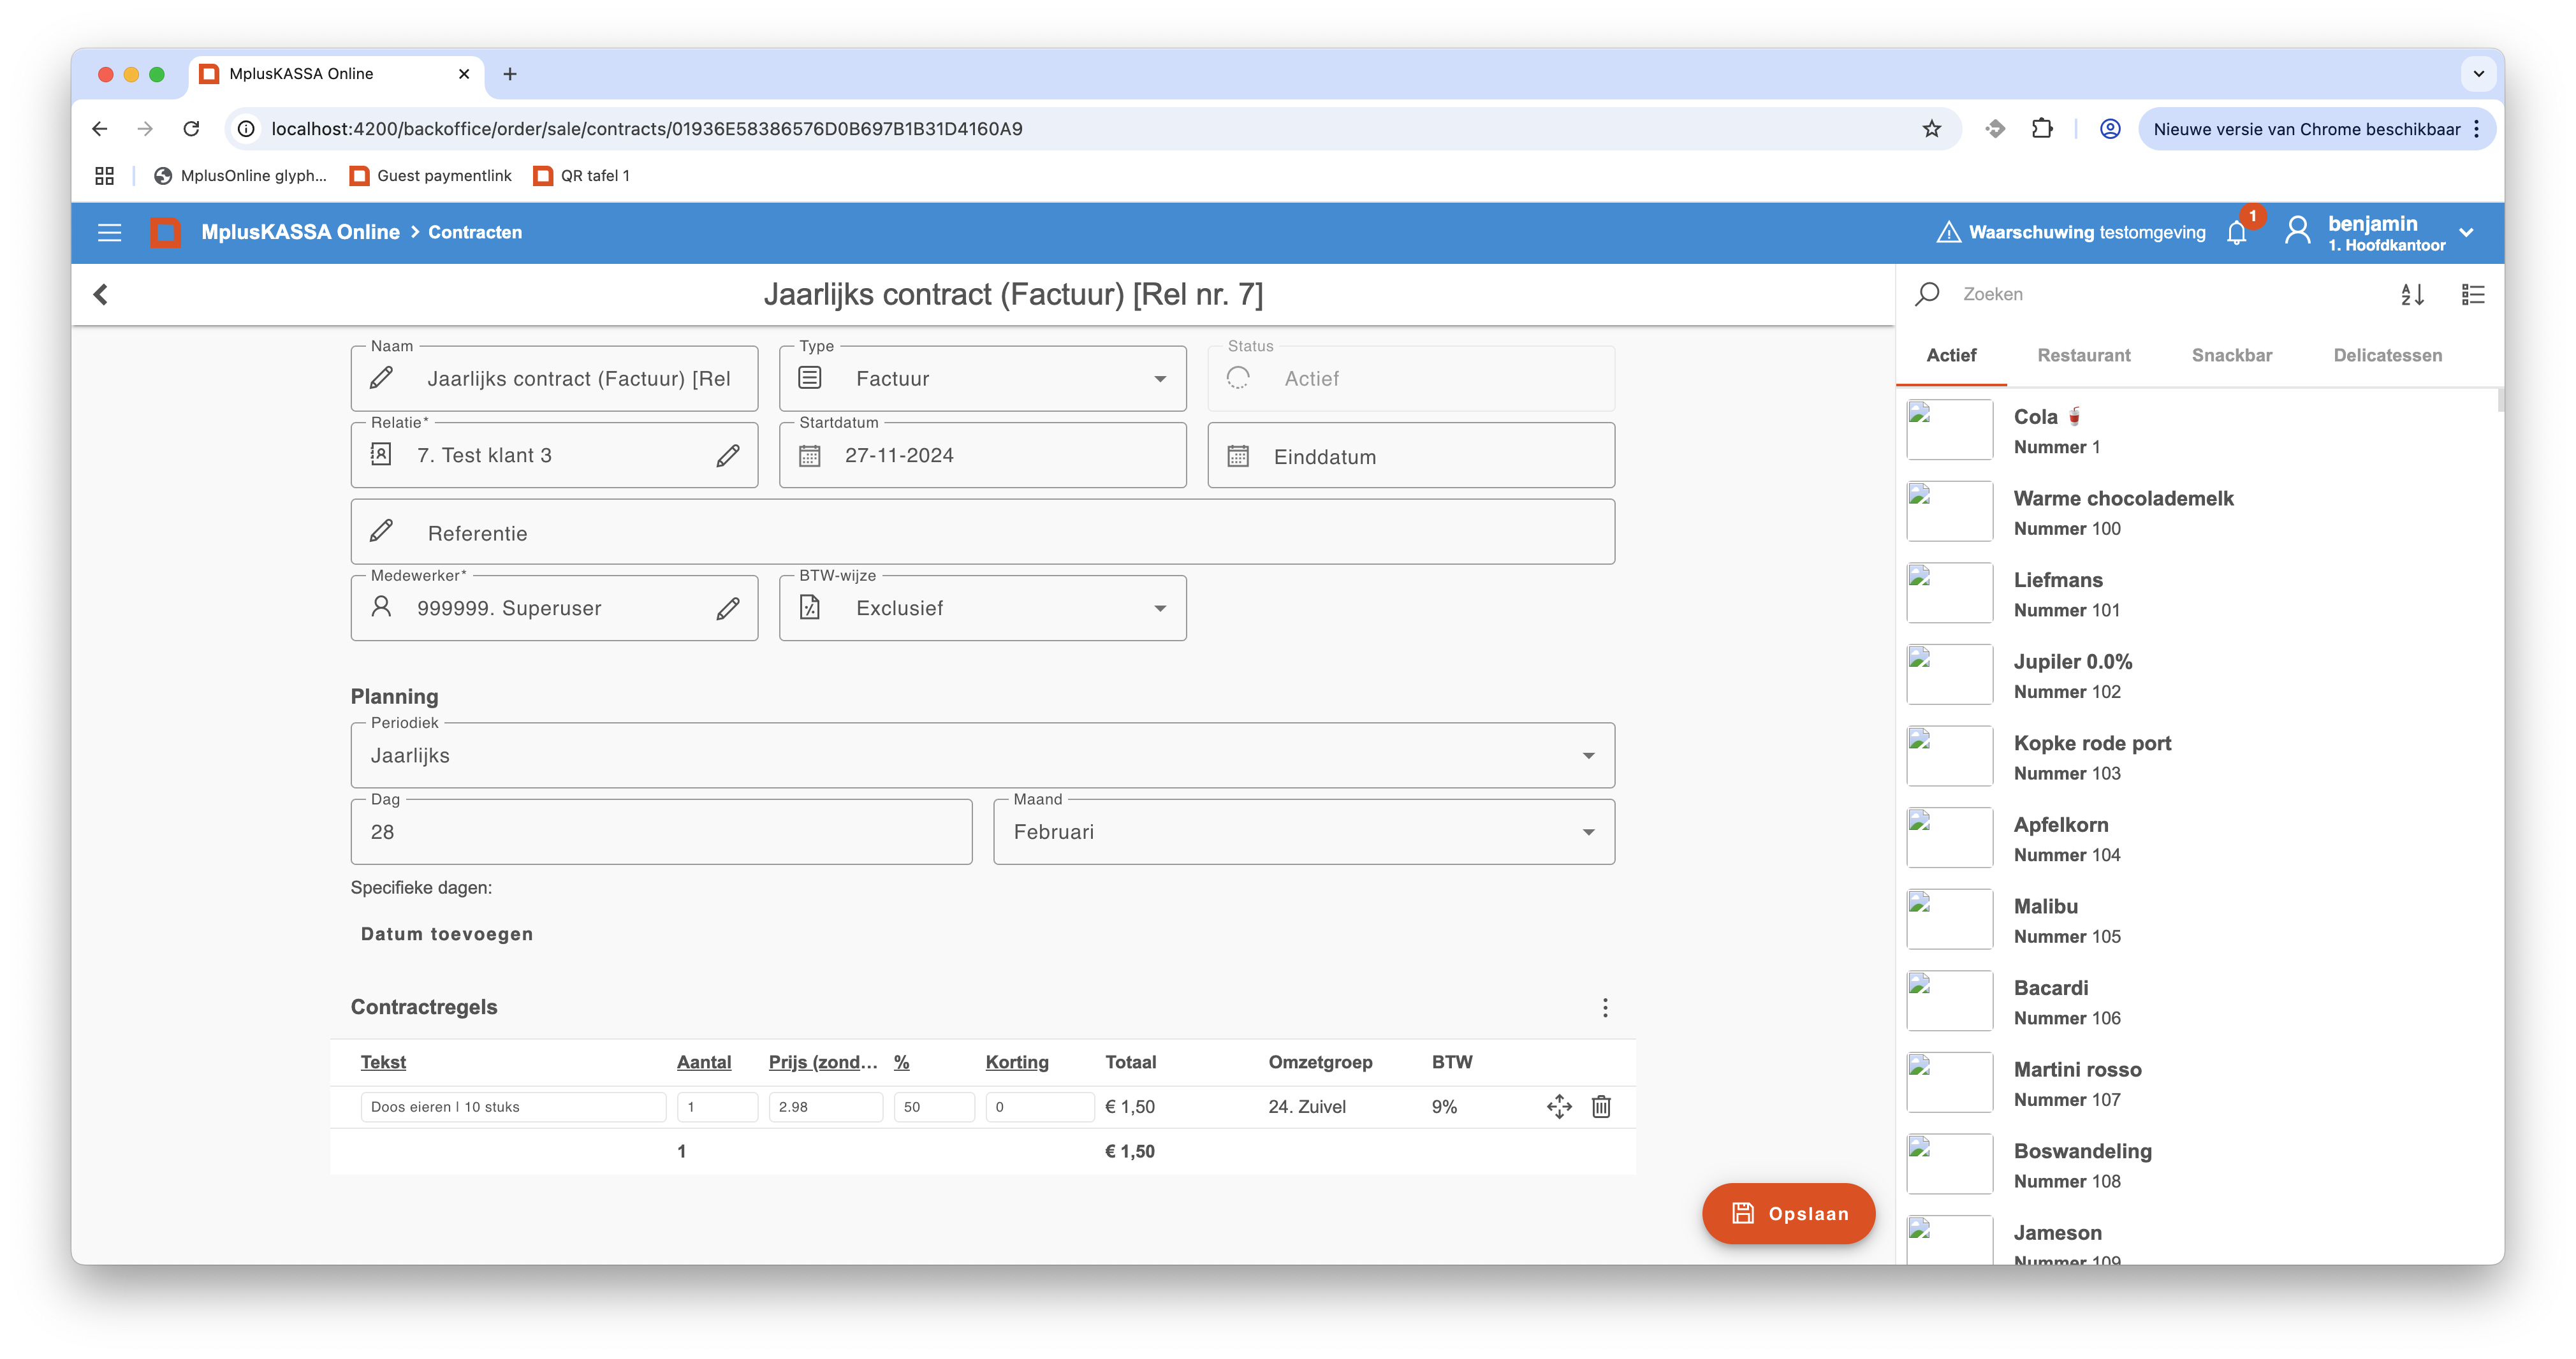Open the Chrome profile icon
Image resolution: width=2576 pixels, height=1359 pixels.
click(x=2110, y=129)
